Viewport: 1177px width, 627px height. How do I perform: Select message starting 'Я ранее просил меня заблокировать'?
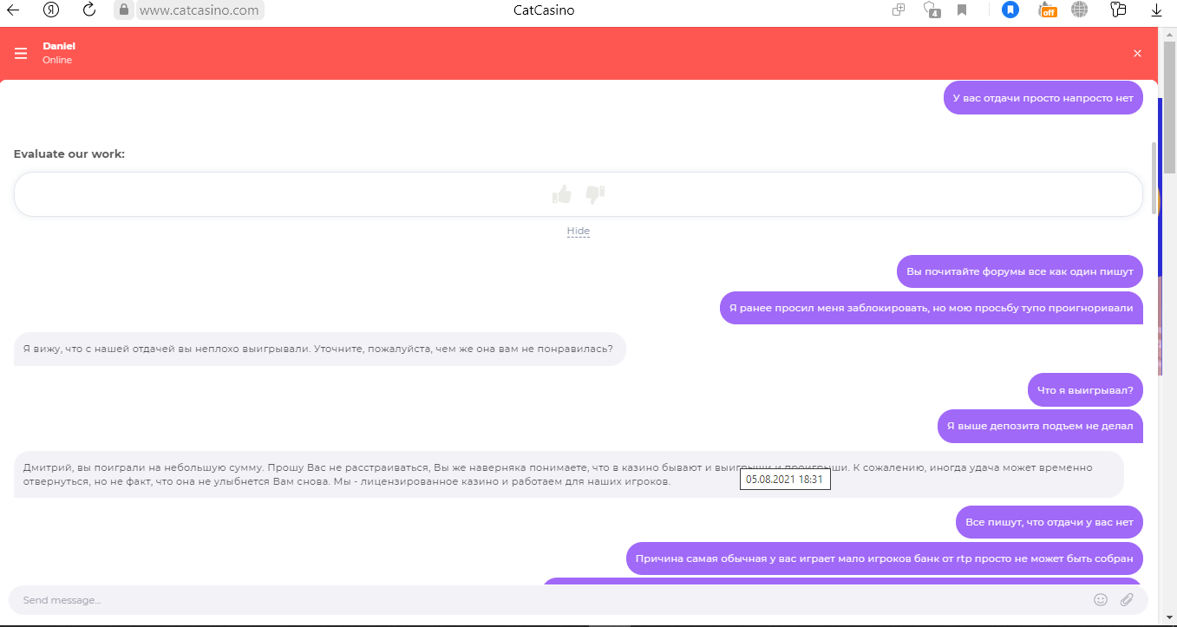[932, 307]
